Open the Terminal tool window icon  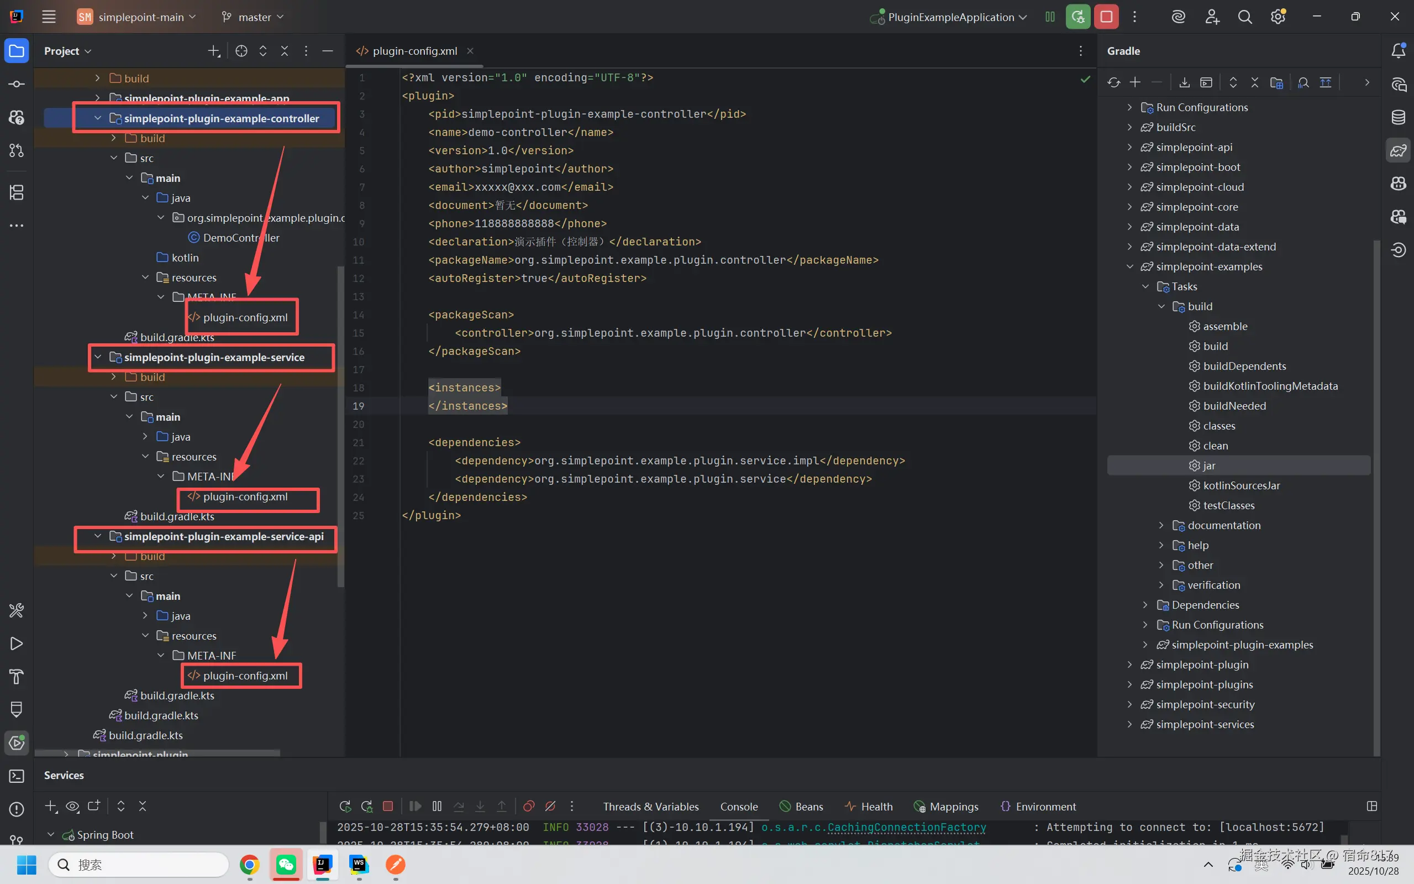(17, 776)
